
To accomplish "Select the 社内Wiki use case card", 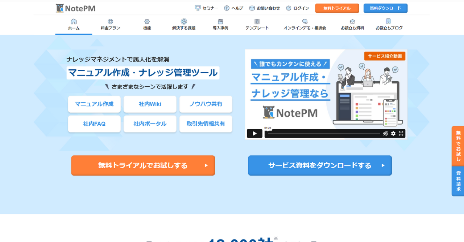I will point(150,104).
